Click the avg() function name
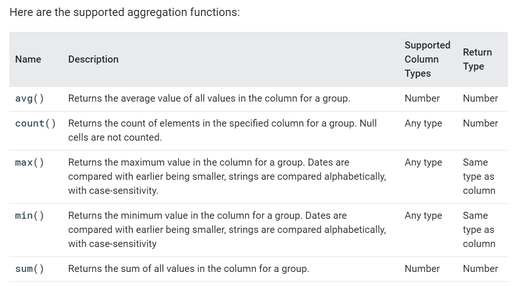 30,99
